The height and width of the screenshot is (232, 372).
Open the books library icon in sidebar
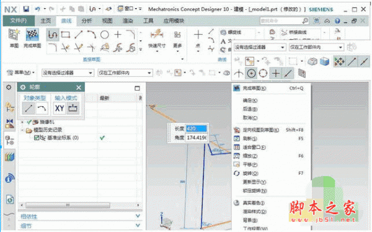pyautogui.click(x=9, y=157)
